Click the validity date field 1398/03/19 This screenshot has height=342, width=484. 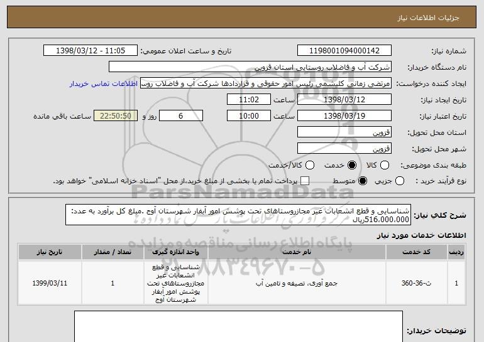tap(344, 116)
